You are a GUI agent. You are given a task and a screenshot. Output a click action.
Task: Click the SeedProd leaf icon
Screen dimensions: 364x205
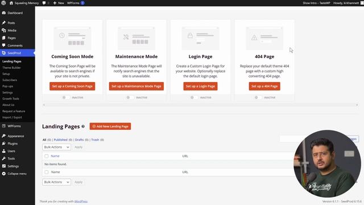(x=4, y=53)
